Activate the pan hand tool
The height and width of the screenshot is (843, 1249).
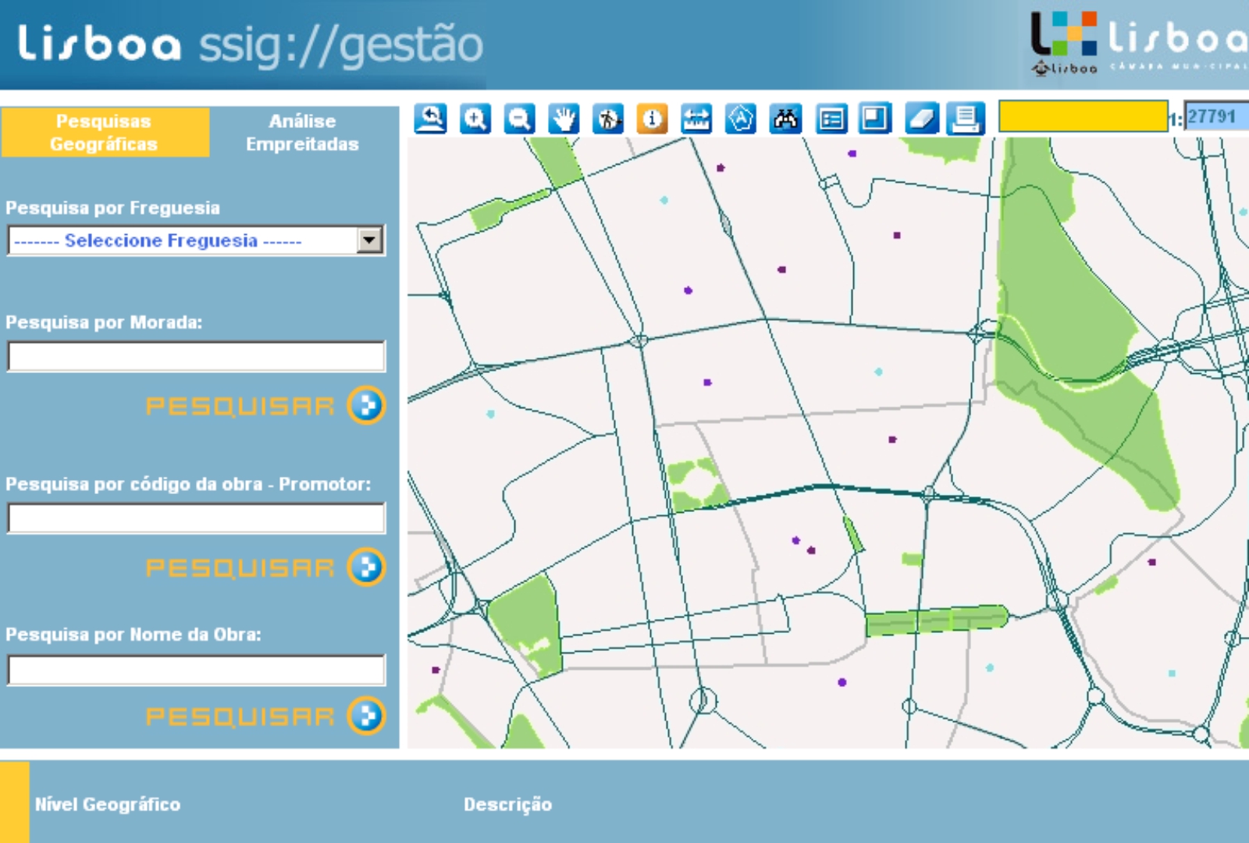tap(564, 119)
